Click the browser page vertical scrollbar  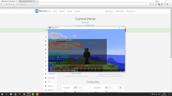coord(171,34)
